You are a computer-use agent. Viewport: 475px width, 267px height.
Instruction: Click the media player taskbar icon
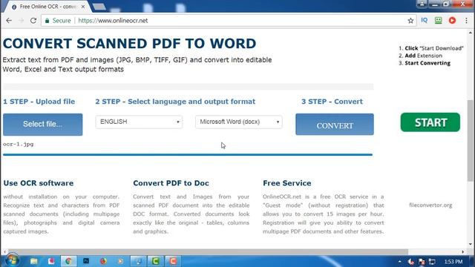click(120, 261)
